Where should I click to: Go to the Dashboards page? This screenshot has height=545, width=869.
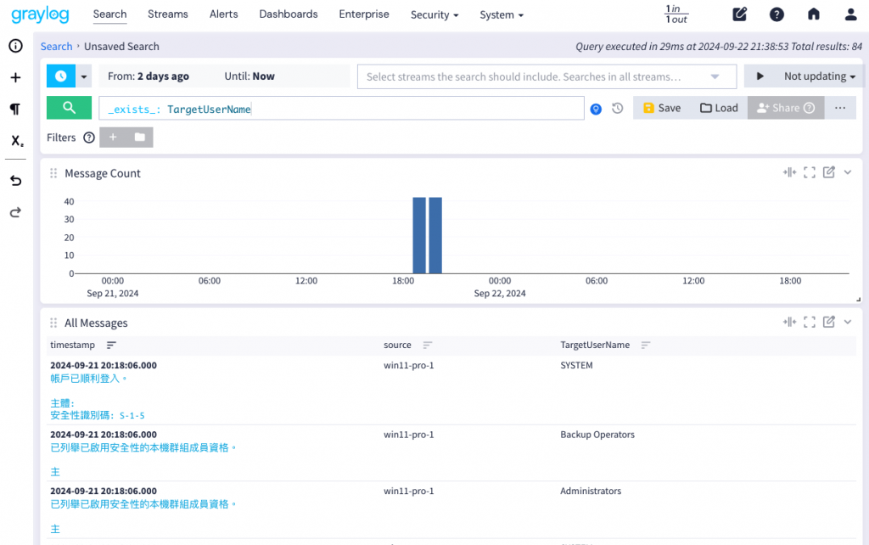[289, 14]
